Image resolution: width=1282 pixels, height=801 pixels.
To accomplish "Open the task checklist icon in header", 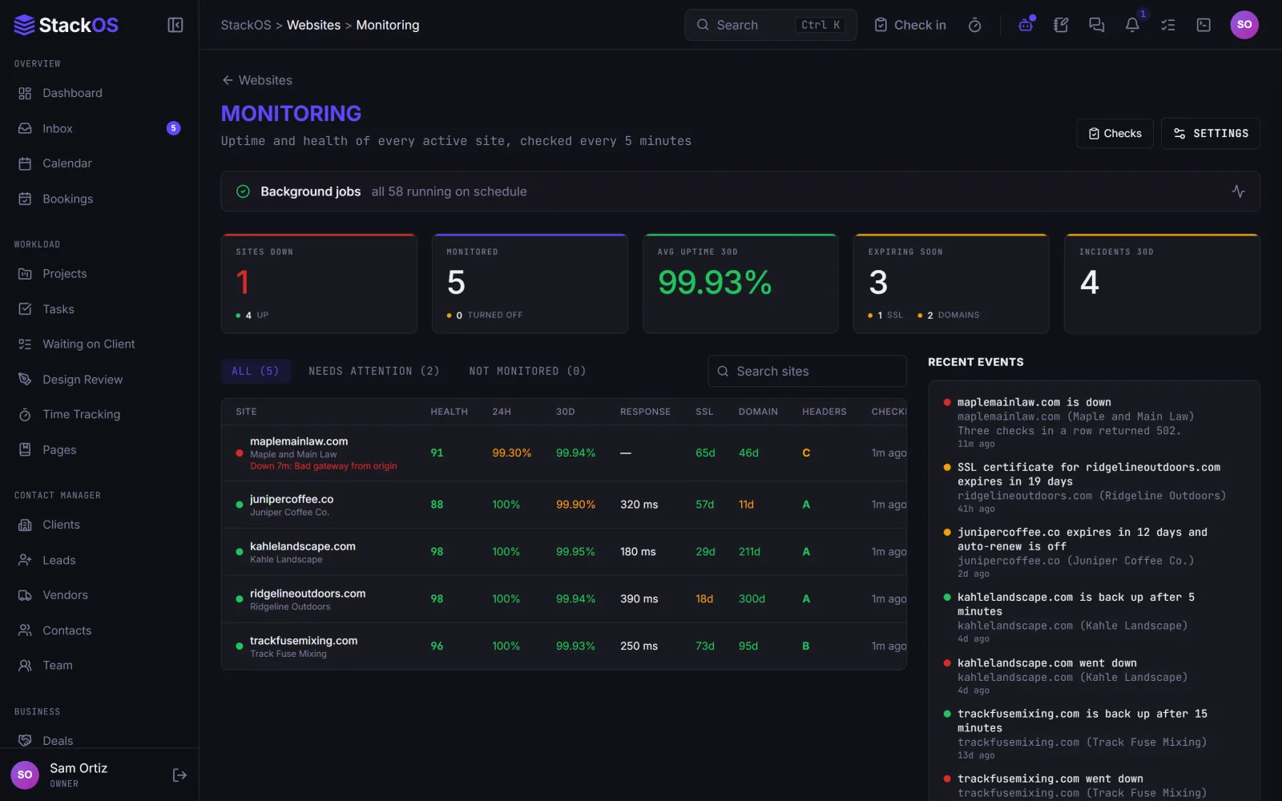I will pyautogui.click(x=1167, y=25).
